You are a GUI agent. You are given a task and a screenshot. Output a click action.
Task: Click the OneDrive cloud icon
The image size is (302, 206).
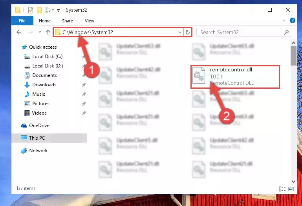[24, 126]
